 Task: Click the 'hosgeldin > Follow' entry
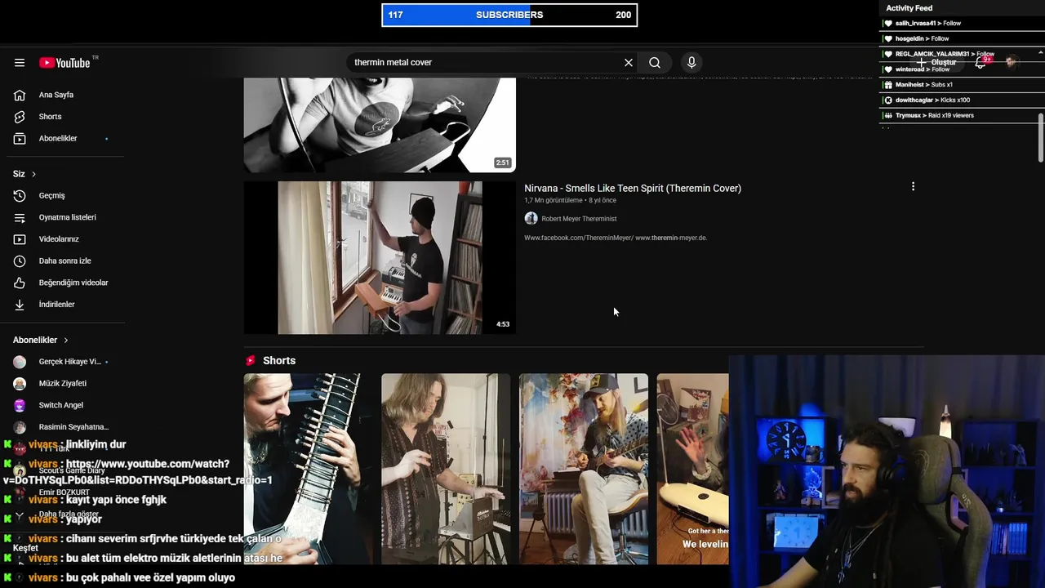tap(922, 38)
